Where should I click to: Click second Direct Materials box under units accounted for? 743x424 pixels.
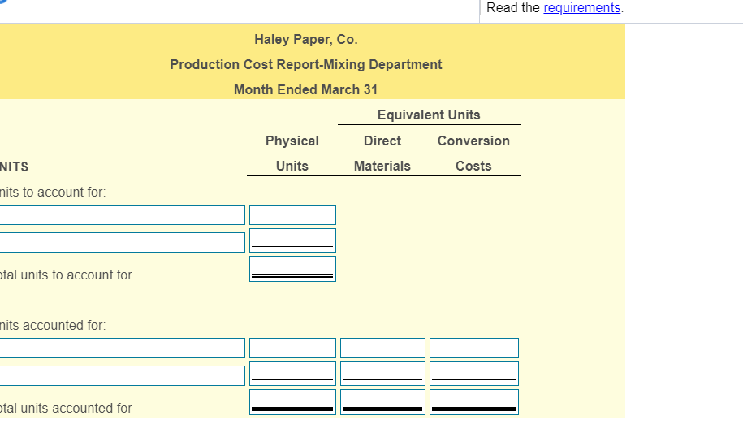pos(383,374)
